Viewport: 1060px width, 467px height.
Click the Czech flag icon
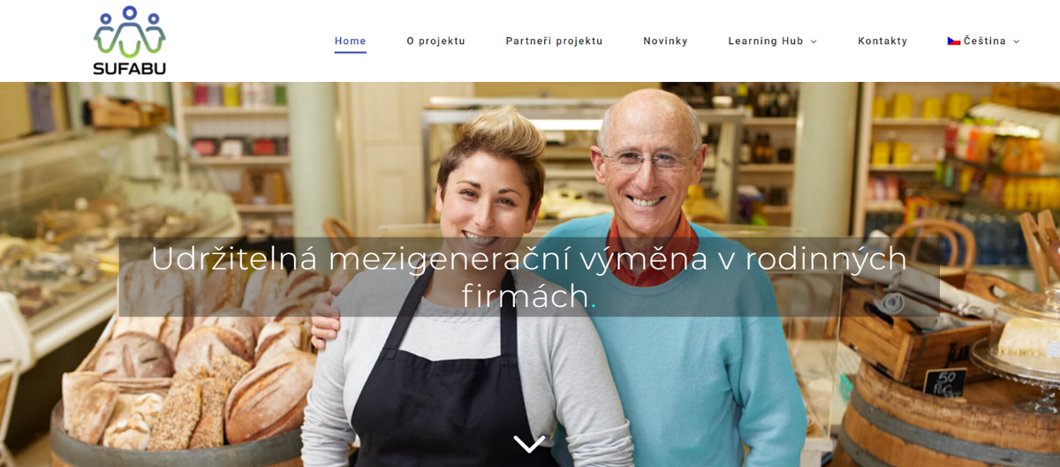point(954,41)
